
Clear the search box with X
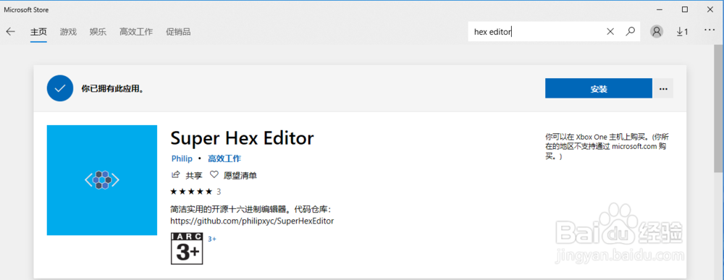(x=610, y=32)
